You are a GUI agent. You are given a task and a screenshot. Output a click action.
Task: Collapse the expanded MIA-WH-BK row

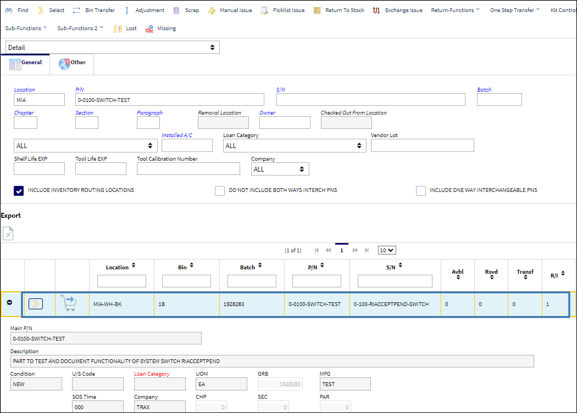[9, 302]
